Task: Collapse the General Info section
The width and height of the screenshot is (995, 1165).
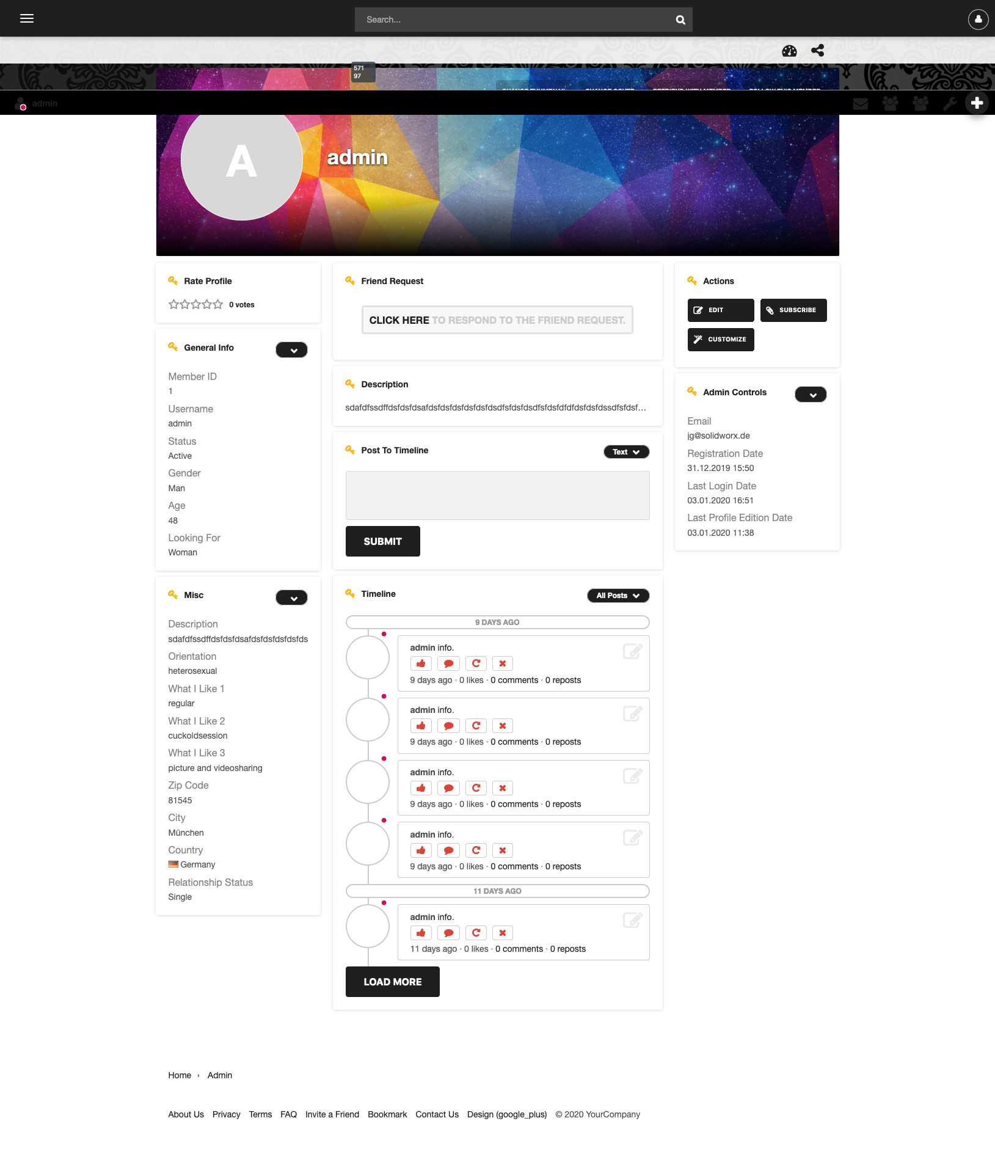Action: 291,350
